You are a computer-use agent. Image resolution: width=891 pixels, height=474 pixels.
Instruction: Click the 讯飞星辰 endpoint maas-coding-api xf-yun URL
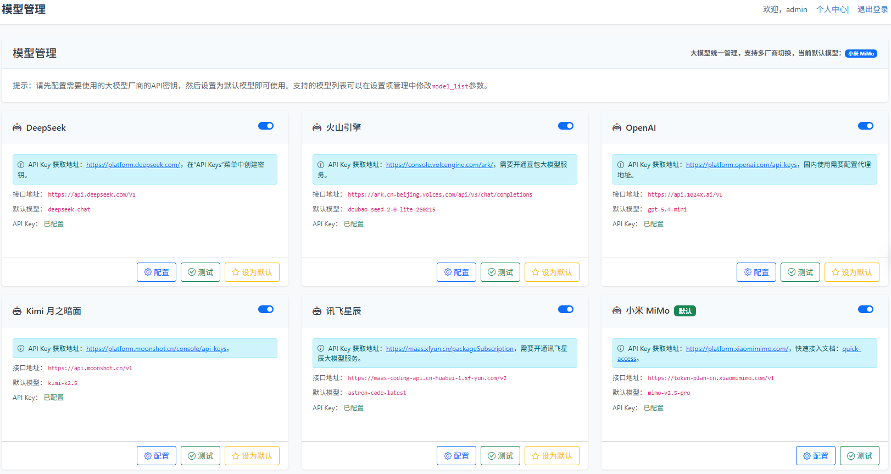tap(427, 378)
